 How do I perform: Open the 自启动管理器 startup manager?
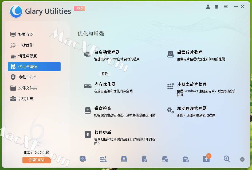tap(107, 52)
